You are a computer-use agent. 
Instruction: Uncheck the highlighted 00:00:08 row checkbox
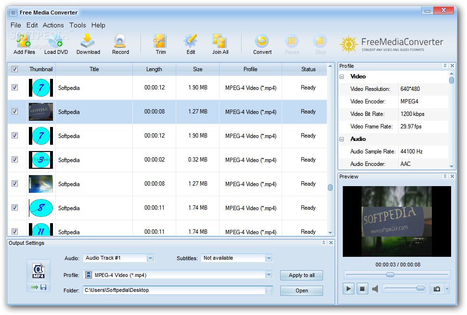click(x=14, y=112)
